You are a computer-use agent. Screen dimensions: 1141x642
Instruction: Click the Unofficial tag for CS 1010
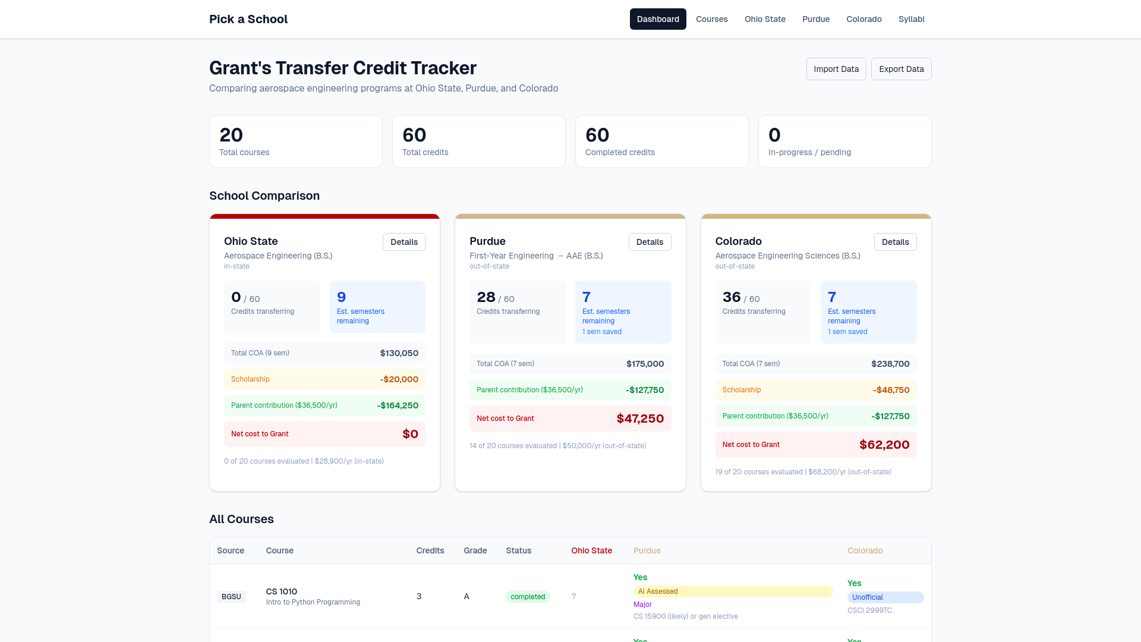pyautogui.click(x=885, y=597)
